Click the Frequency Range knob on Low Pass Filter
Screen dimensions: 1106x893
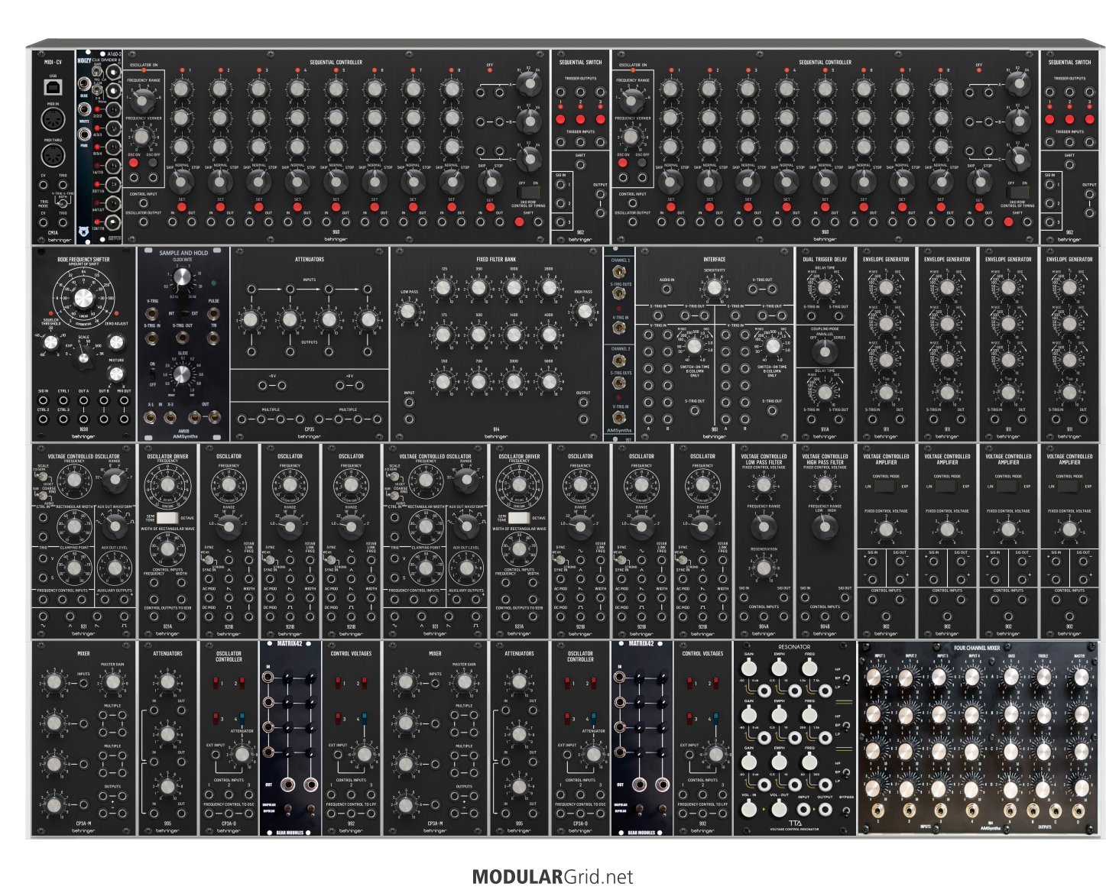point(764,526)
